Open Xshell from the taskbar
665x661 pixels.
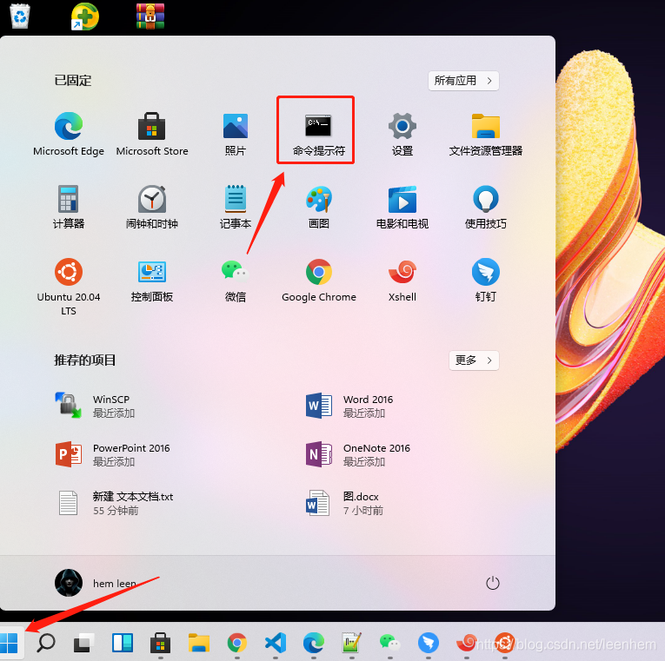click(467, 644)
